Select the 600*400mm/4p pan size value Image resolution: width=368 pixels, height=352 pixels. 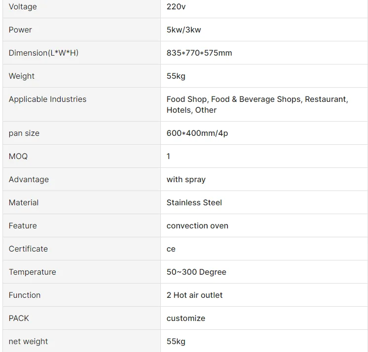[197, 133]
